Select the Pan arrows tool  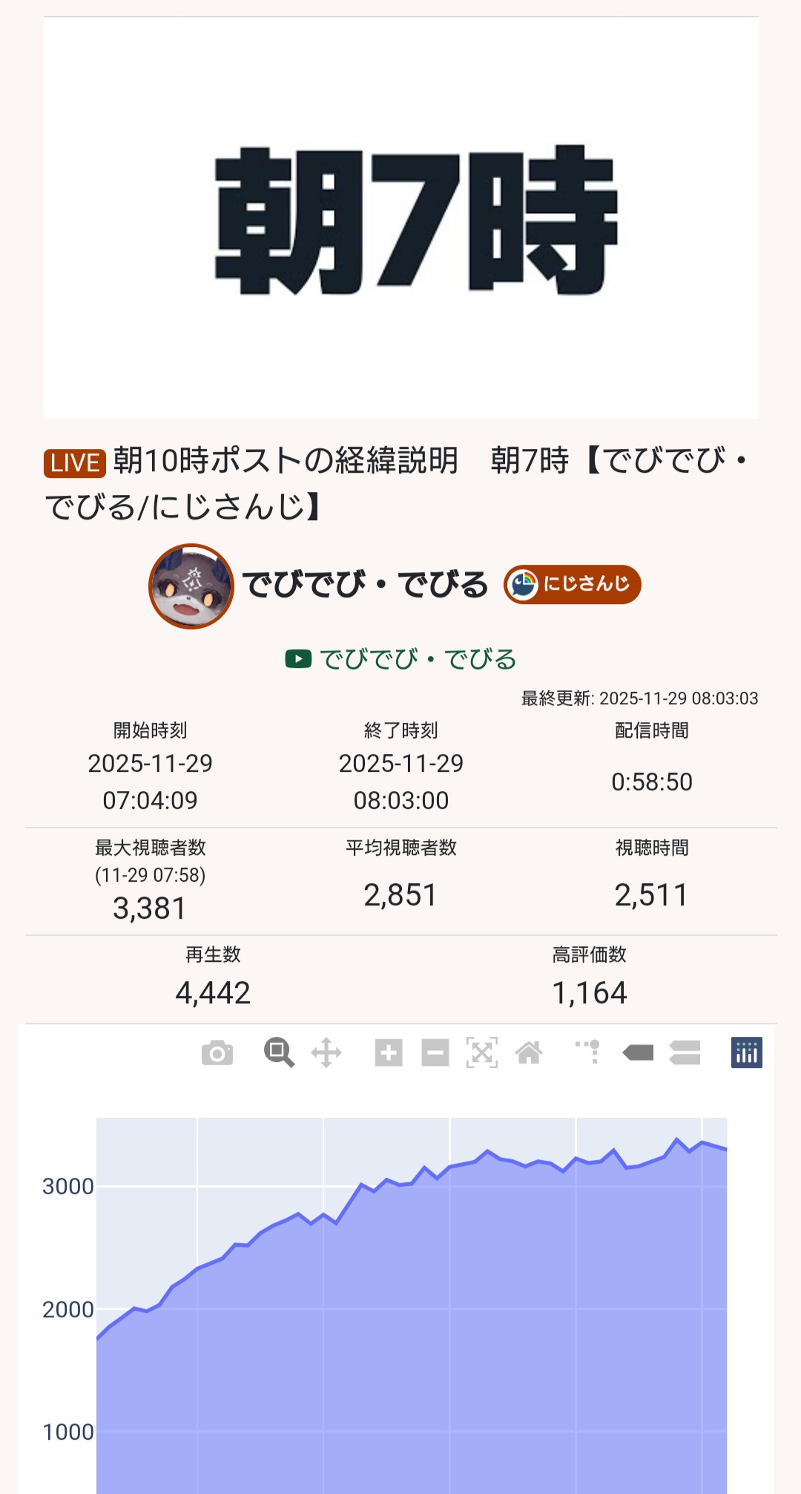[x=326, y=1052]
